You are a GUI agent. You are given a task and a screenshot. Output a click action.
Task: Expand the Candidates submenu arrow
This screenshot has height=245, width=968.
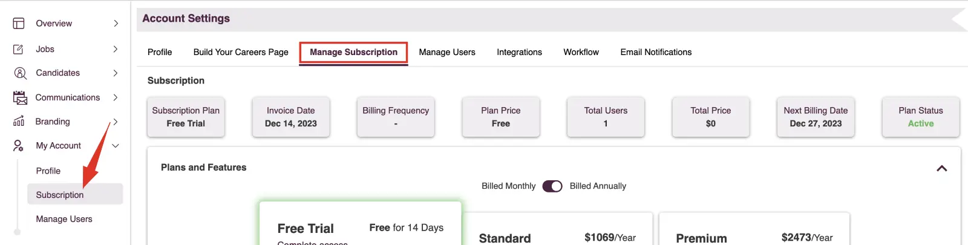pos(116,73)
